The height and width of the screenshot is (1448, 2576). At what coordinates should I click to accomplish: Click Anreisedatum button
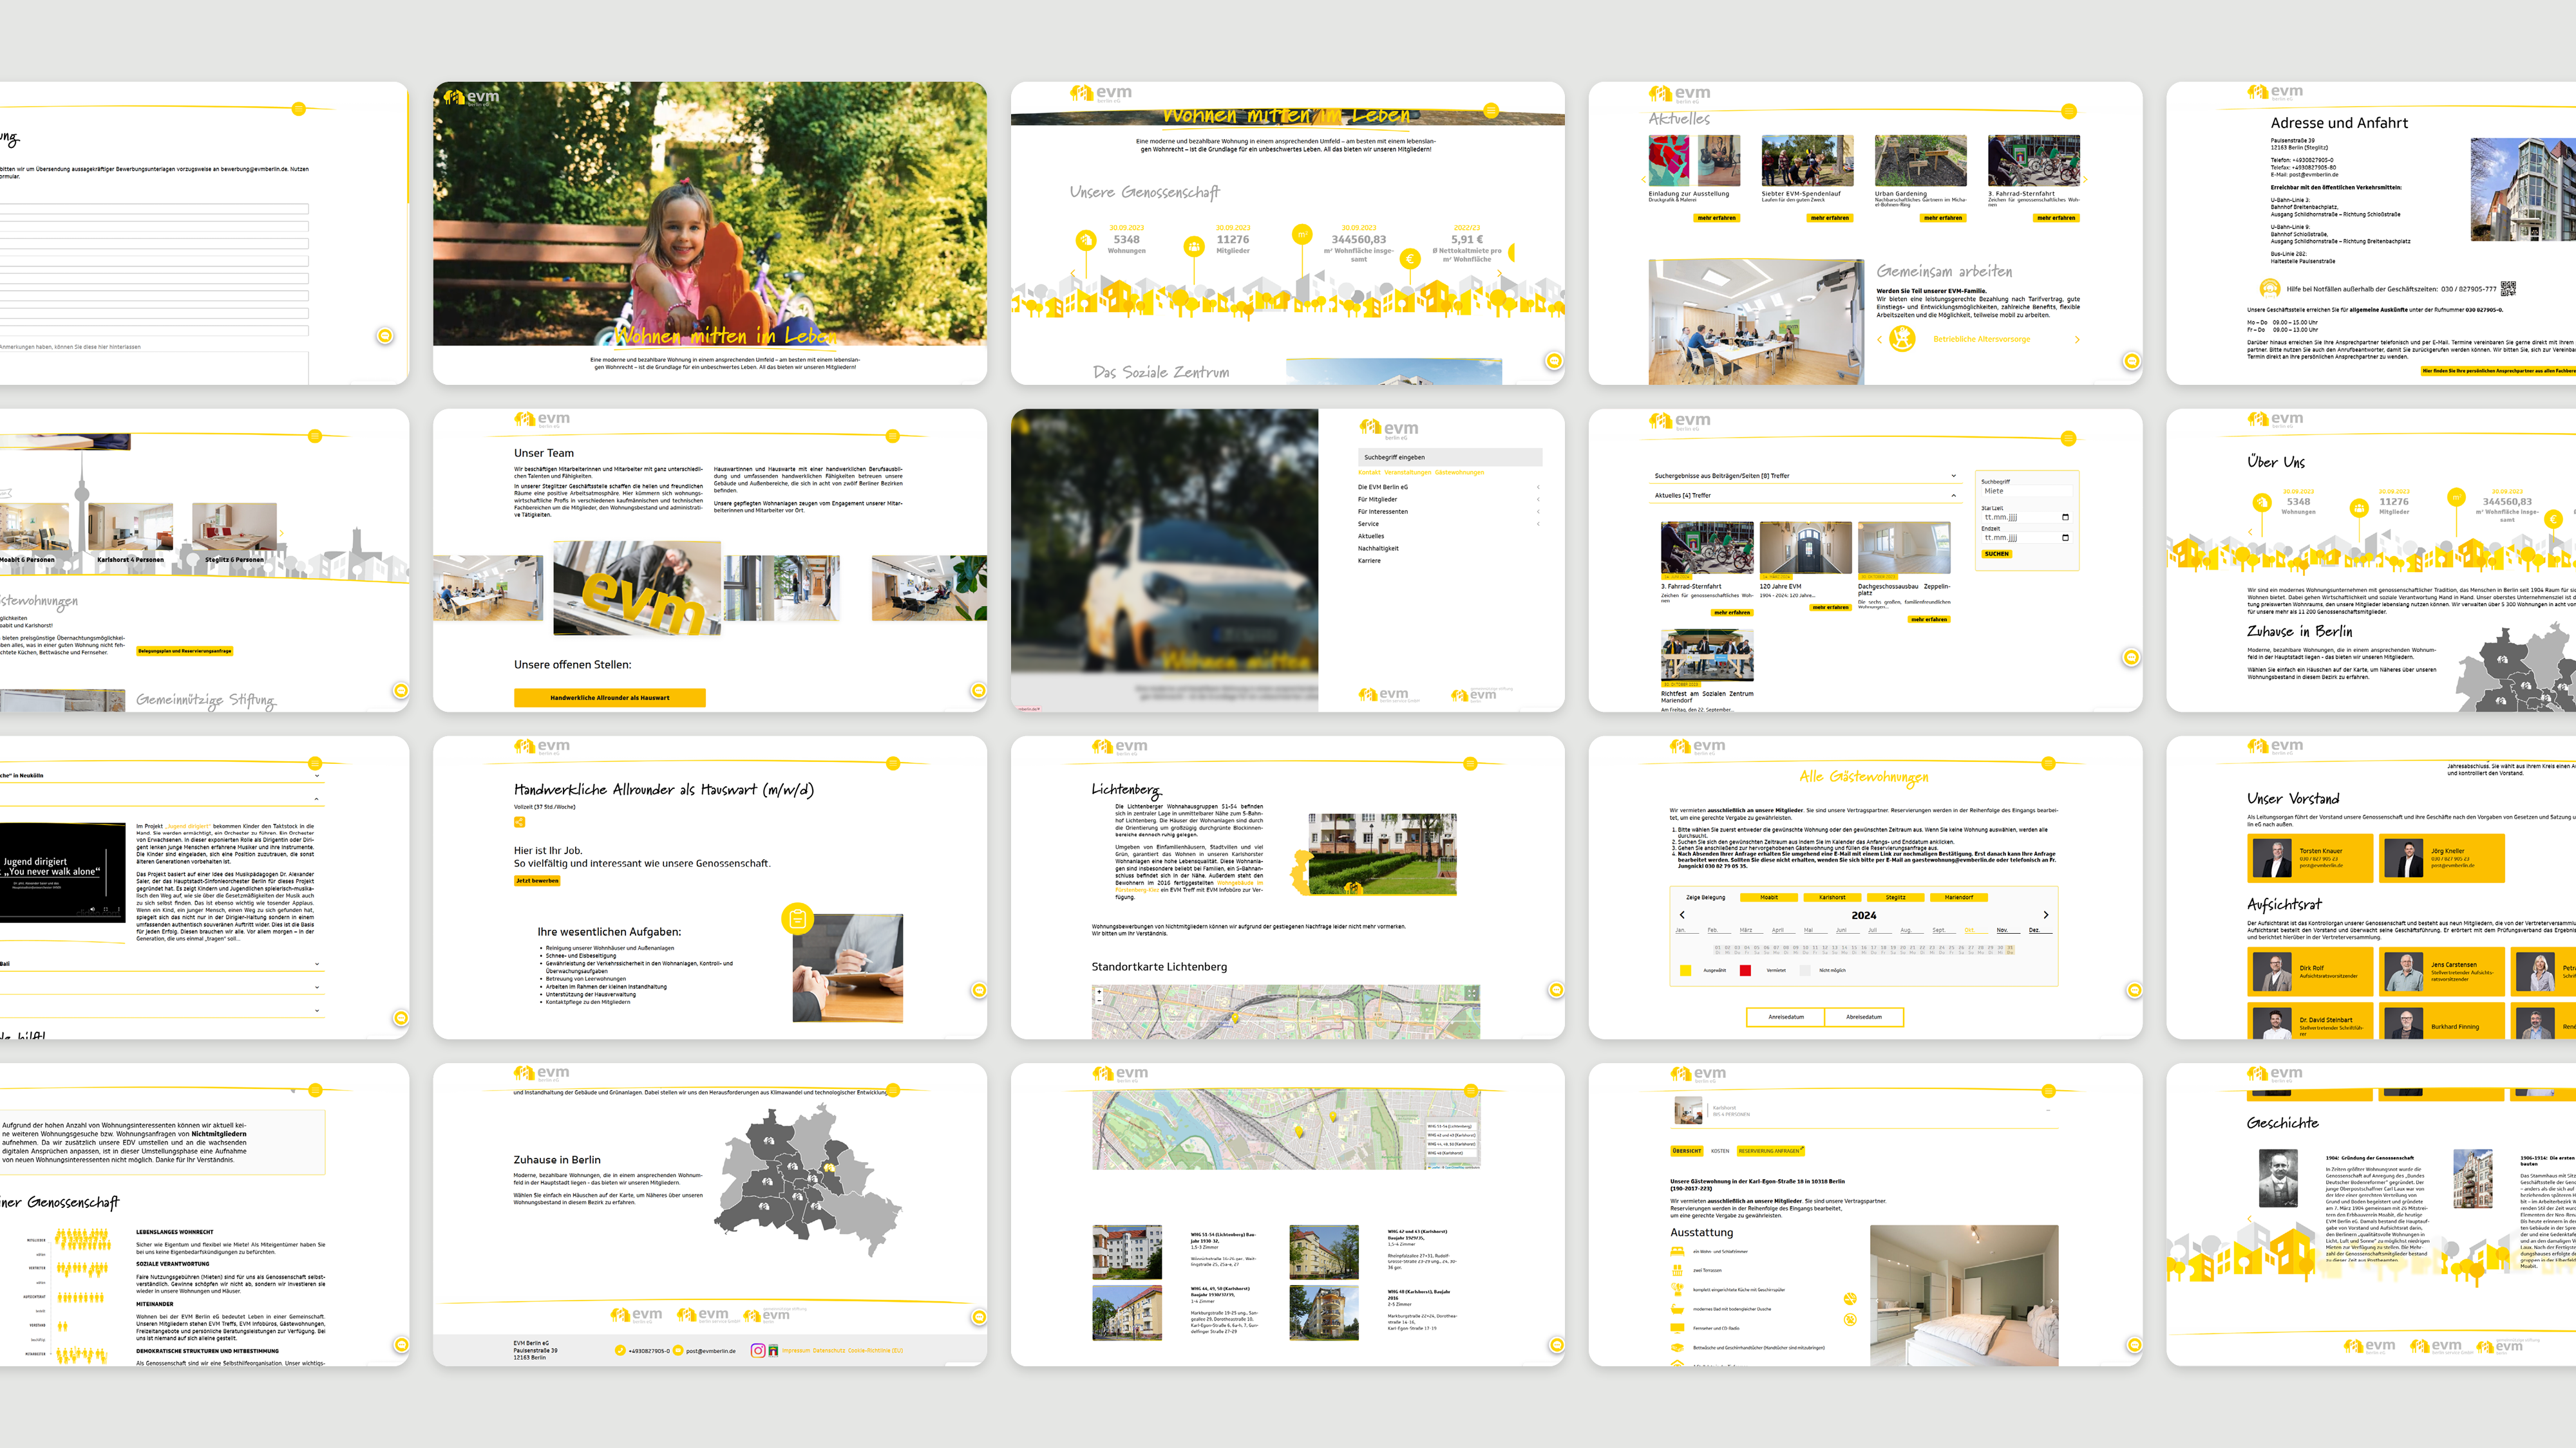[1786, 1016]
